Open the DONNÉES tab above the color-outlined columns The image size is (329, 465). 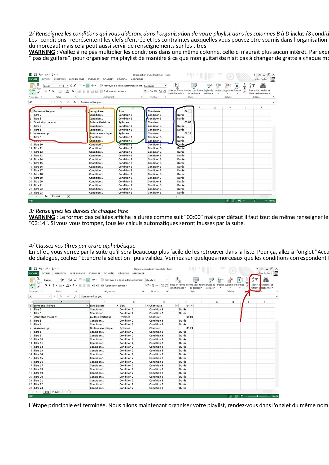pos(108,79)
